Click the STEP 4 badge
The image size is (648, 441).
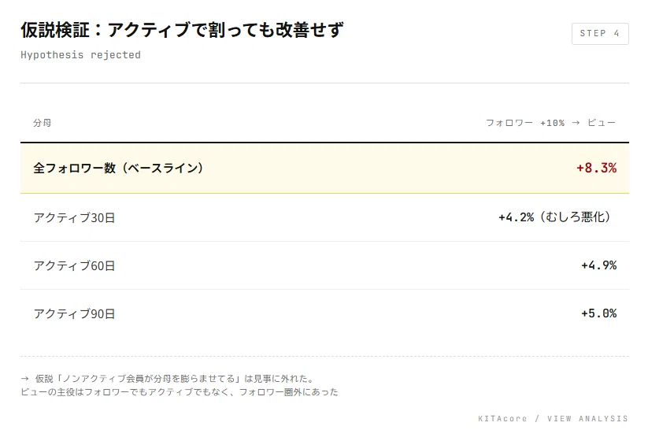click(x=600, y=34)
